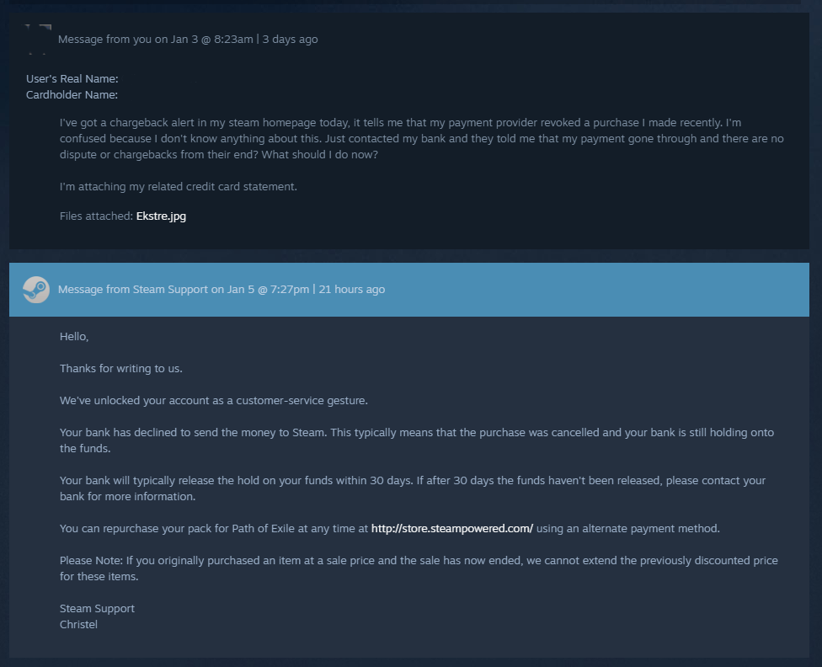
Task: Open the attached Ekstre.jpg file
Action: pyautogui.click(x=161, y=216)
